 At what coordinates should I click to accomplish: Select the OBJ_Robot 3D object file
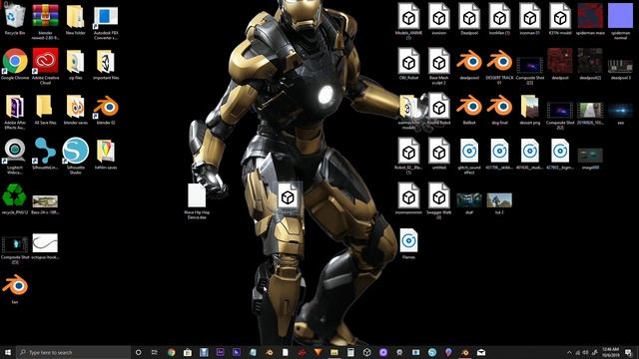coord(408,62)
